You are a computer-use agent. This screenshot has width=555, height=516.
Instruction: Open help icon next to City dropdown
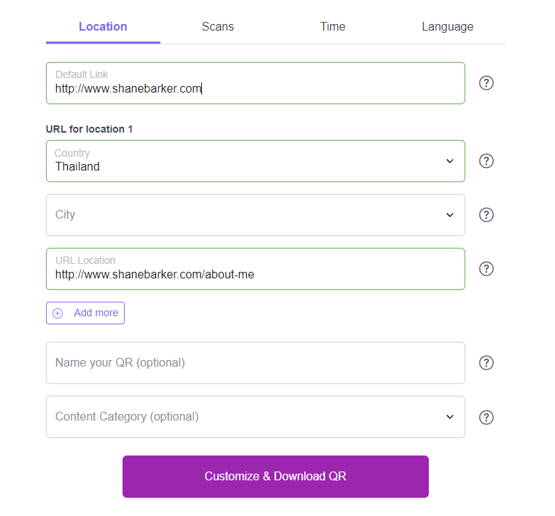[x=486, y=215]
